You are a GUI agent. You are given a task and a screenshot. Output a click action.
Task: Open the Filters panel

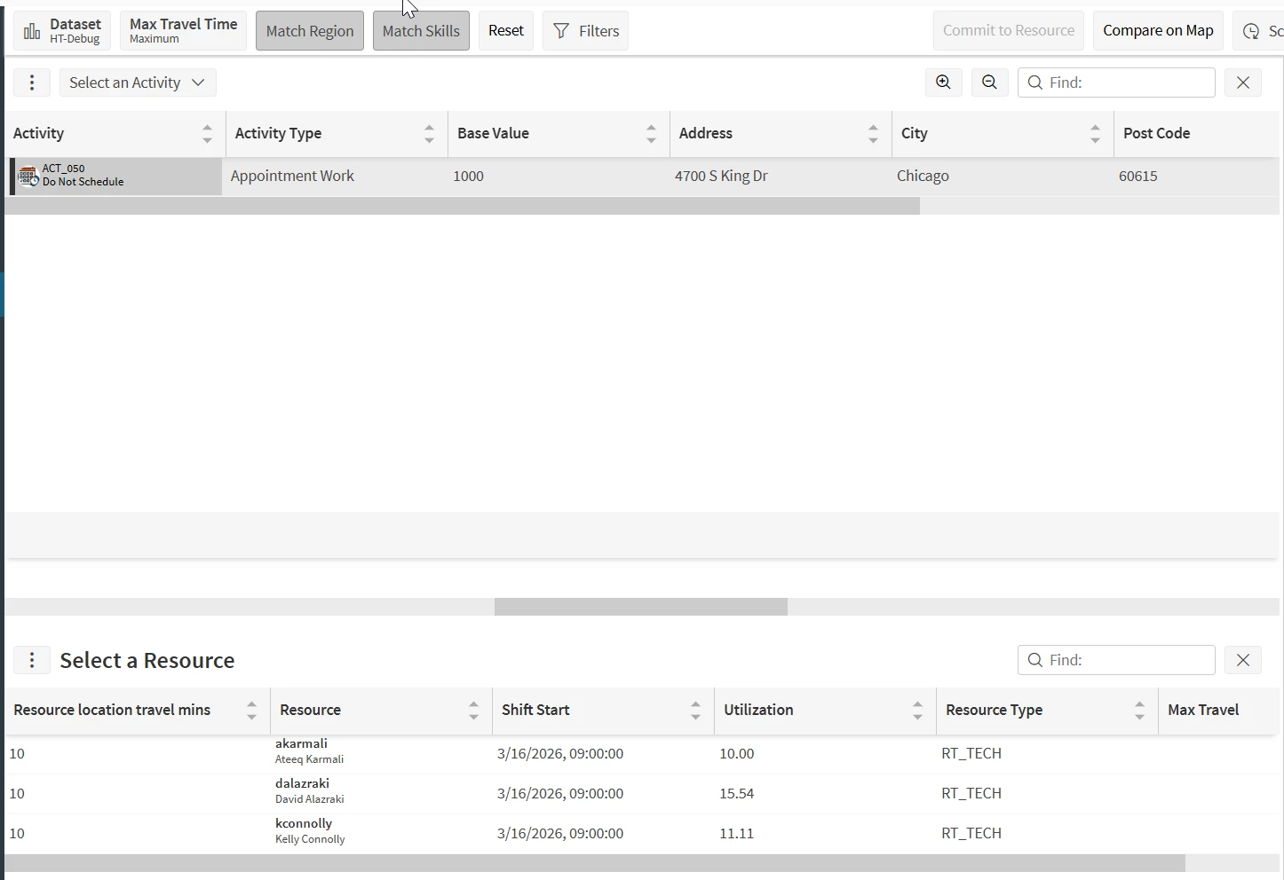(x=585, y=31)
